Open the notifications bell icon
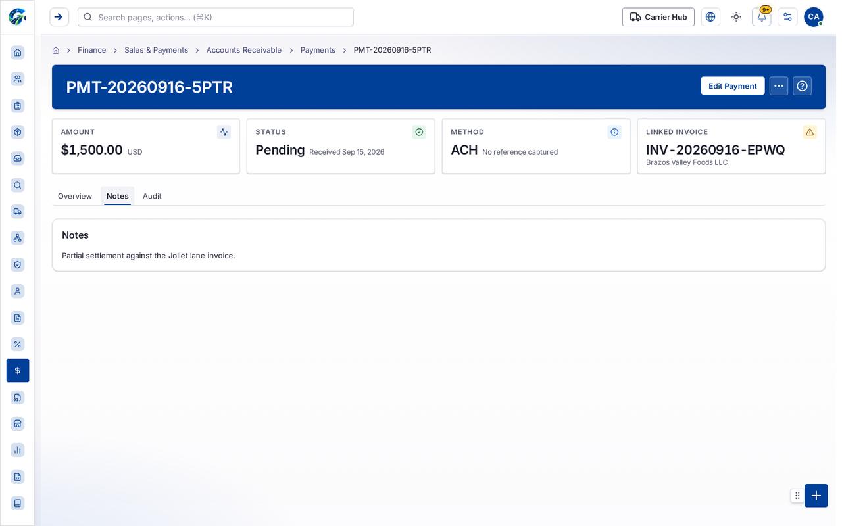Viewport: 842px width, 526px height. [761, 17]
